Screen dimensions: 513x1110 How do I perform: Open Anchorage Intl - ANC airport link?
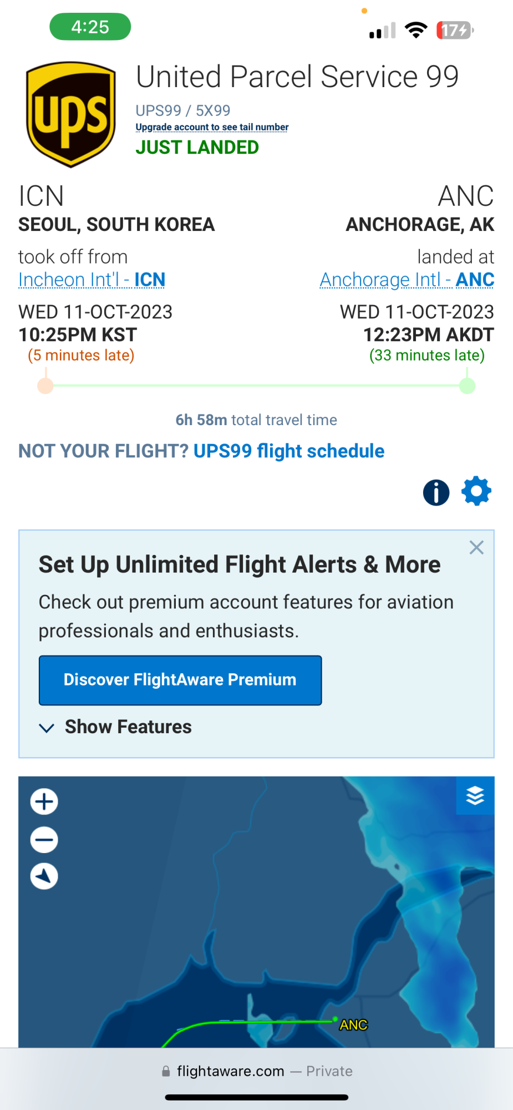coord(407,280)
